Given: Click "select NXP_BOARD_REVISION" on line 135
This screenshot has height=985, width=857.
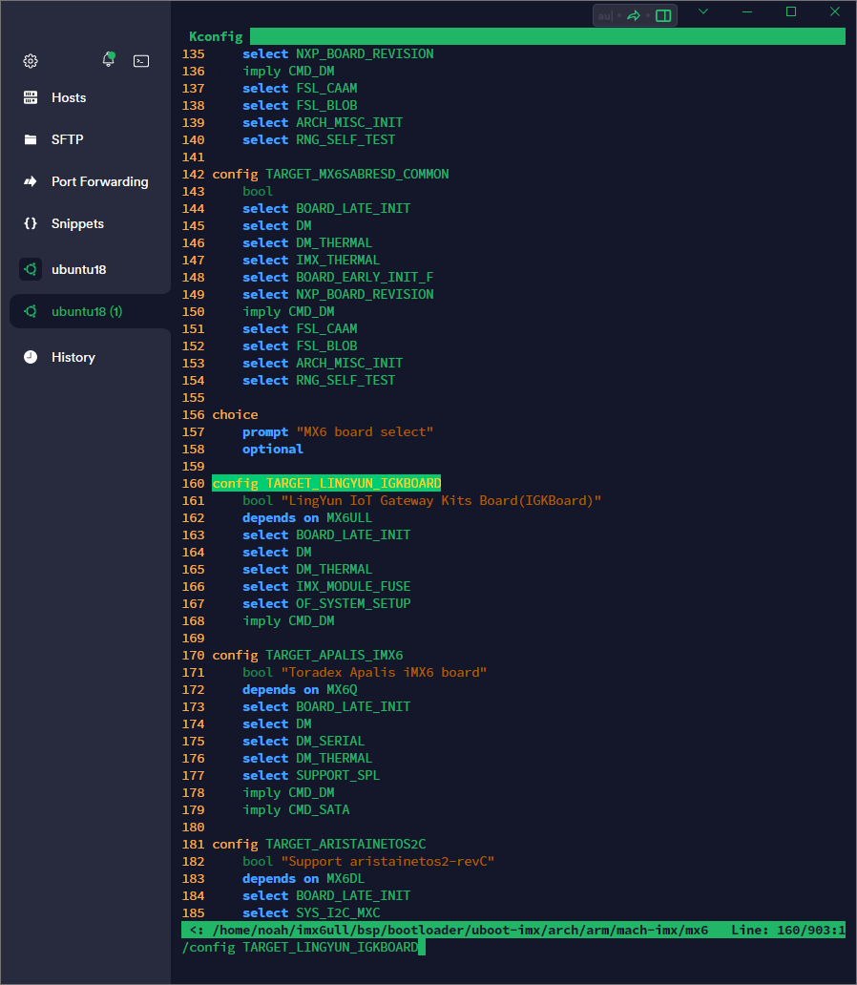Looking at the screenshot, I should (338, 54).
